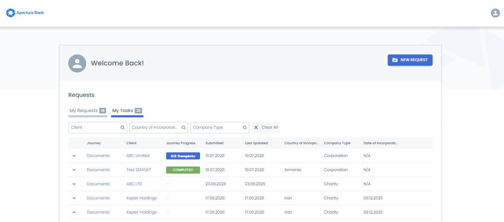Click the 16 count badge on My Requests

point(103,111)
